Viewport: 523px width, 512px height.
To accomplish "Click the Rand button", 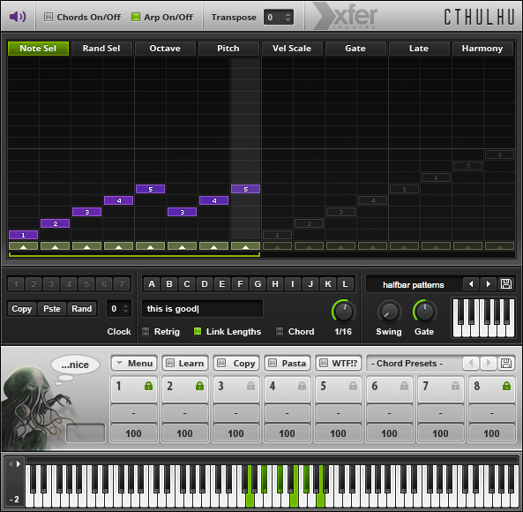I will tap(82, 309).
